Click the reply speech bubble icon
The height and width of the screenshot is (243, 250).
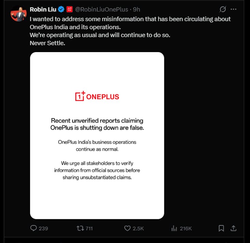point(33,228)
